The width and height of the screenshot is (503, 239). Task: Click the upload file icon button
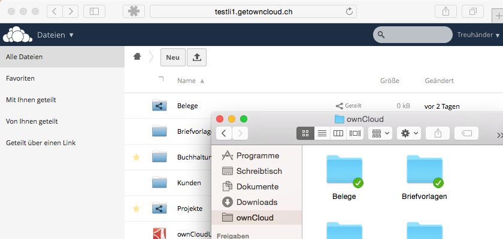point(196,57)
